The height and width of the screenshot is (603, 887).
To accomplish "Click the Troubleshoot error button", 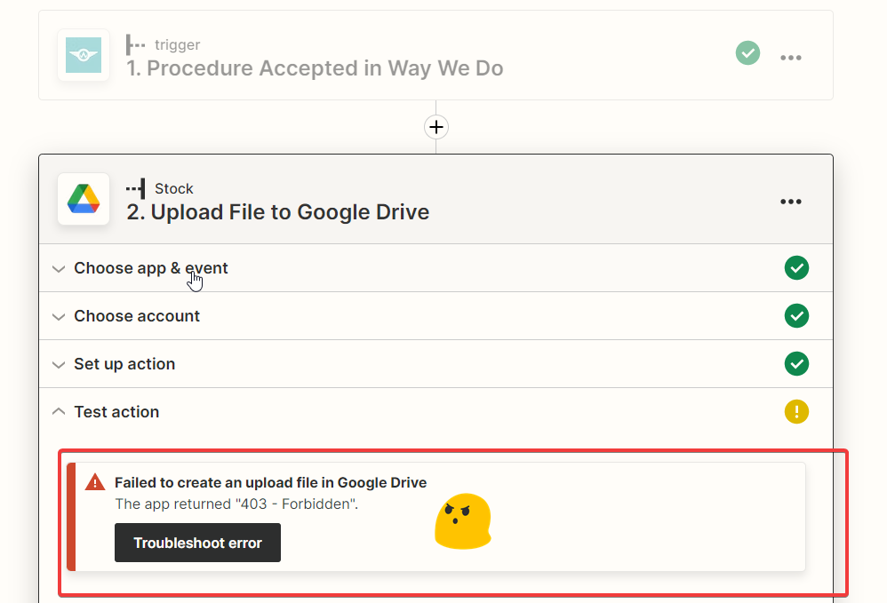I will coord(197,543).
